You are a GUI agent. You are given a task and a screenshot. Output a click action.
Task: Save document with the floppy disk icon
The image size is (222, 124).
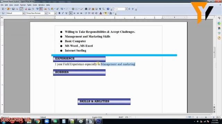(13, 9)
